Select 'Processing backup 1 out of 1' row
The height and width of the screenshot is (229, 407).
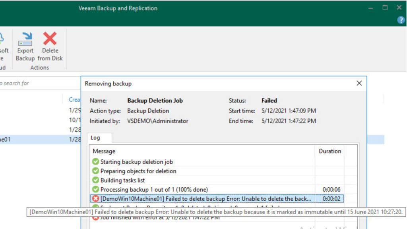pyautogui.click(x=217, y=190)
